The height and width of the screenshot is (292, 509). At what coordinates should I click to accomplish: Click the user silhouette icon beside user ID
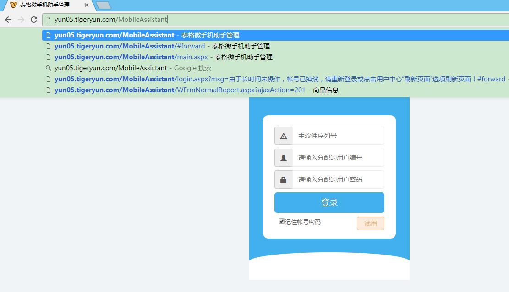click(x=284, y=158)
